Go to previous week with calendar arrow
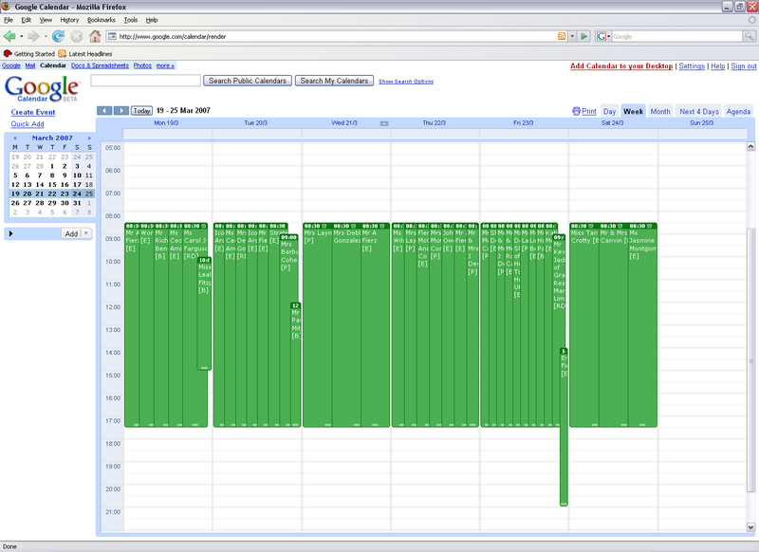 coord(104,111)
